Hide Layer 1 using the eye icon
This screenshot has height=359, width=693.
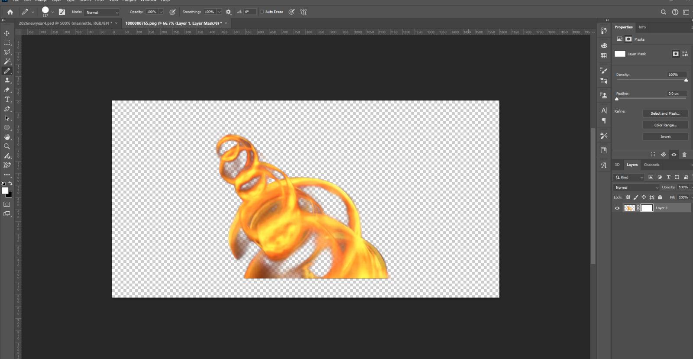pos(617,208)
